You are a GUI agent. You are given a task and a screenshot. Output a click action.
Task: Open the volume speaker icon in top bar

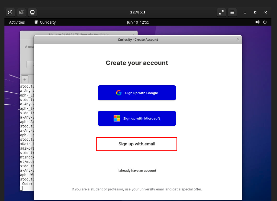[x=257, y=22]
